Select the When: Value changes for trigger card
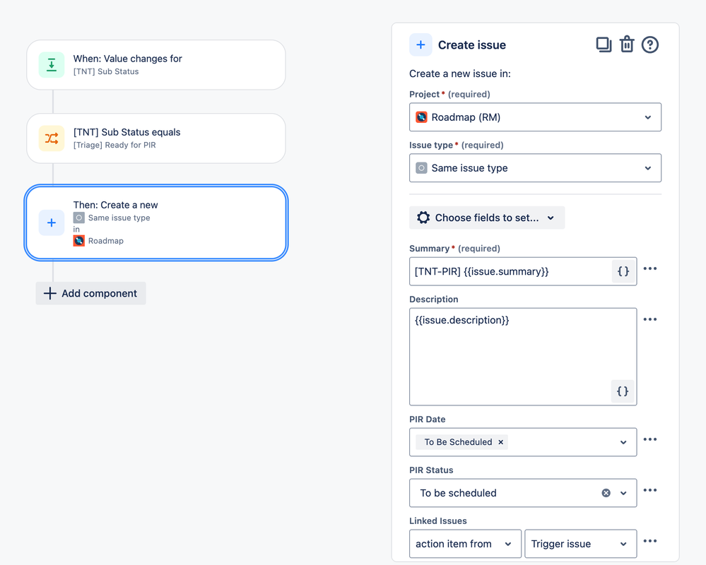 pyautogui.click(x=155, y=65)
